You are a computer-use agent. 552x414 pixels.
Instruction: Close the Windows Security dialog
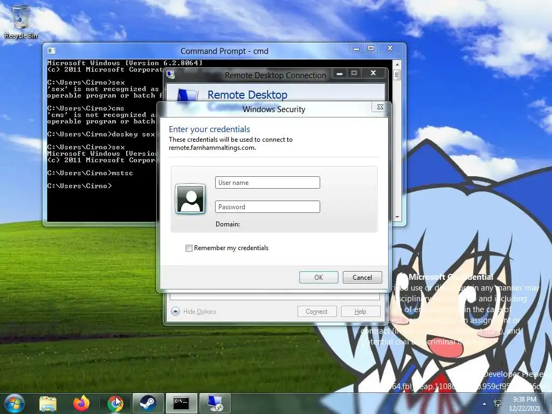tap(380, 107)
